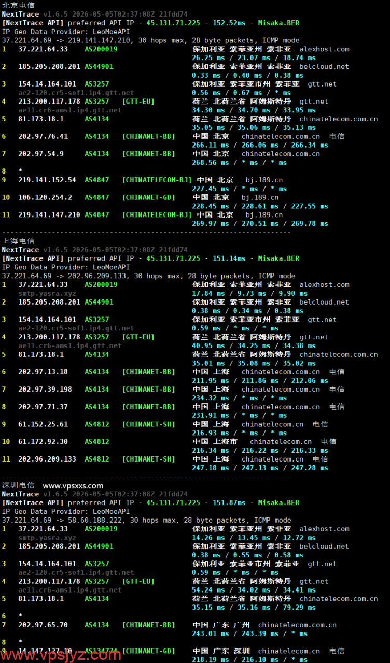Select the 152.52ms API latency value
Image resolution: width=390 pixels, height=663 pixels.
point(229,23)
